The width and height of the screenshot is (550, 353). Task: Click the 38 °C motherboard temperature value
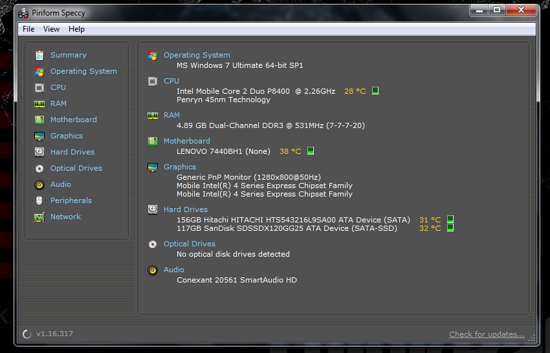click(290, 151)
